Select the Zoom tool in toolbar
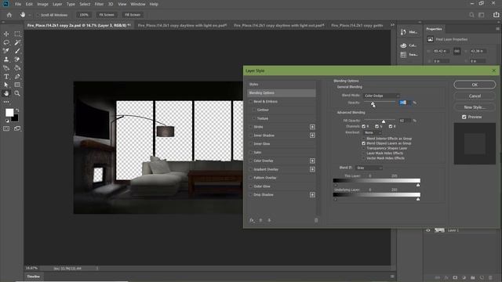This screenshot has height=282, width=502. (17, 93)
